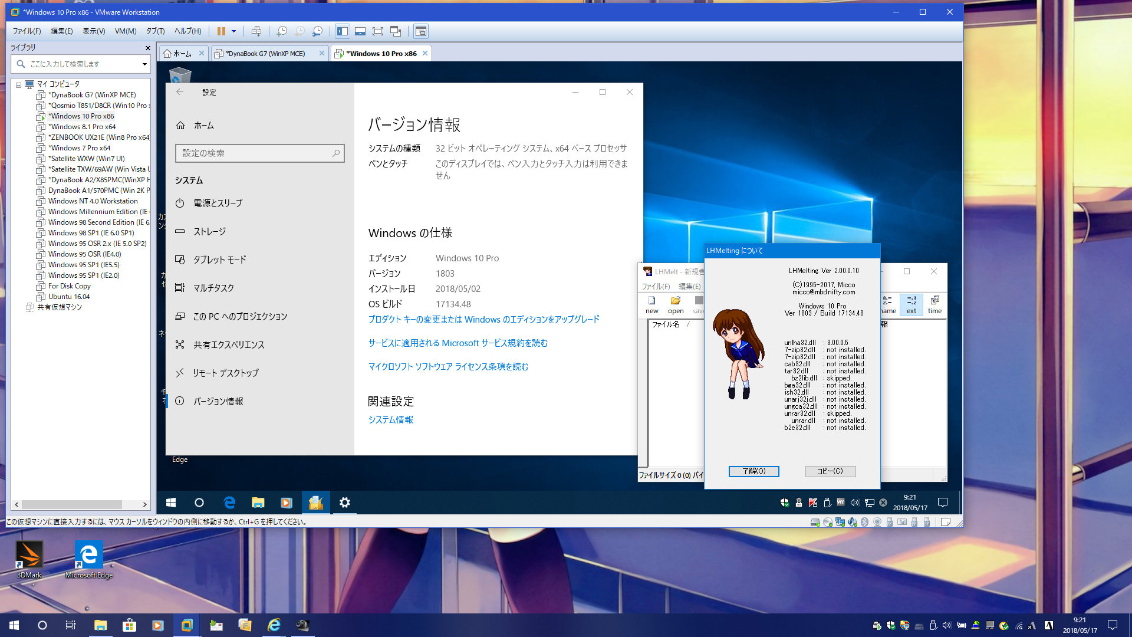1132x637 pixels.
Task: Open the タブ(T) menu
Action: [156, 31]
